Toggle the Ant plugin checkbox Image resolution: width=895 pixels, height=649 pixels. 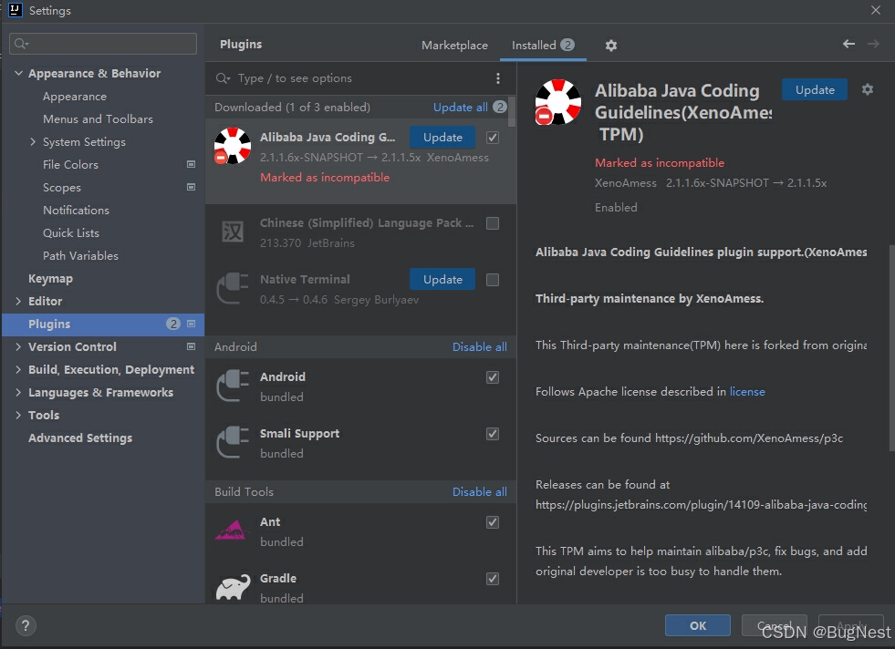point(493,521)
